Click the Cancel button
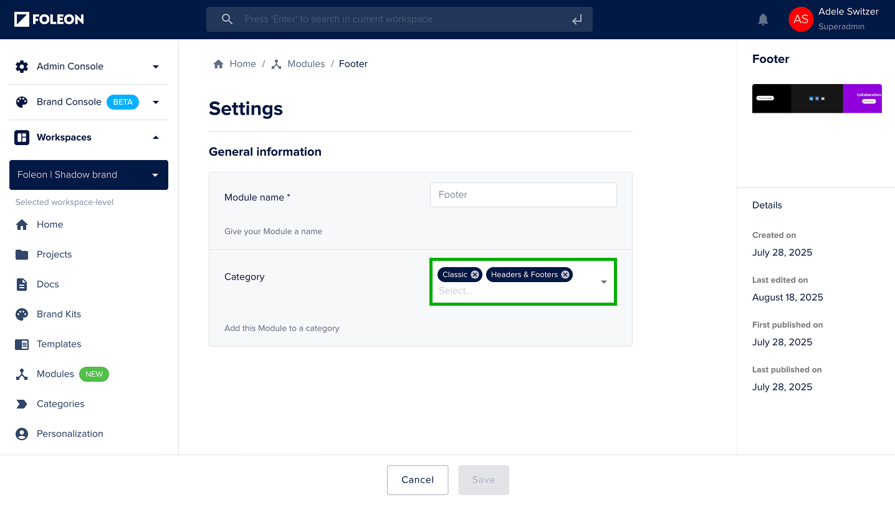The image size is (895, 505). [x=418, y=480]
